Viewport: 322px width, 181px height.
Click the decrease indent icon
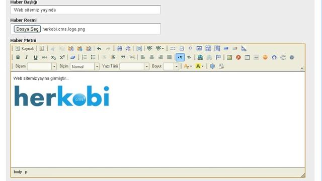point(104,57)
